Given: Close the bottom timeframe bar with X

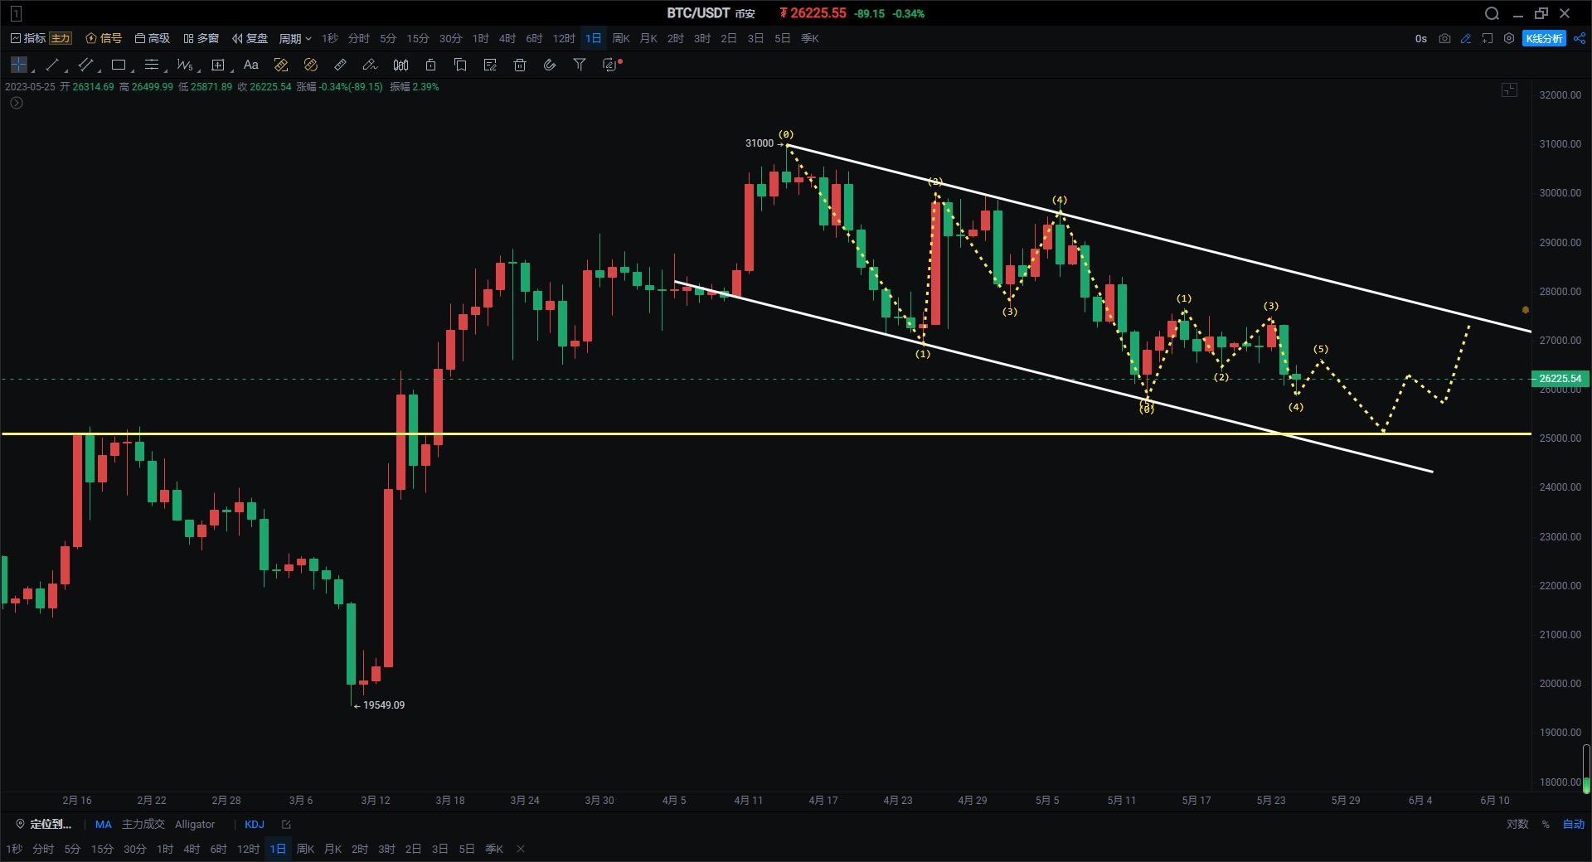Looking at the screenshot, I should pyautogui.click(x=521, y=850).
